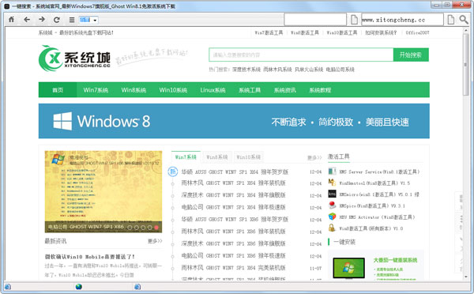This screenshot has height=294, width=474.
Task: Open KMSpico (Win8激活工具) V9.3.1 link
Action: [372, 205]
